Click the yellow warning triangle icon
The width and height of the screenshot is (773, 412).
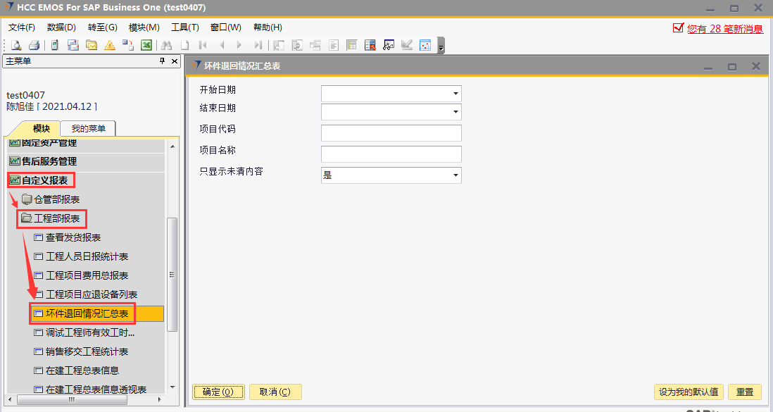(110, 45)
